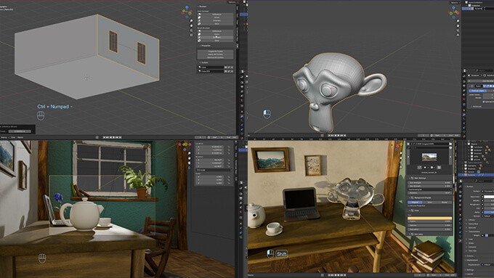The image size is (494, 278).
Task: Click the HDRI sunset preview thumbnail
Action: pos(429,157)
